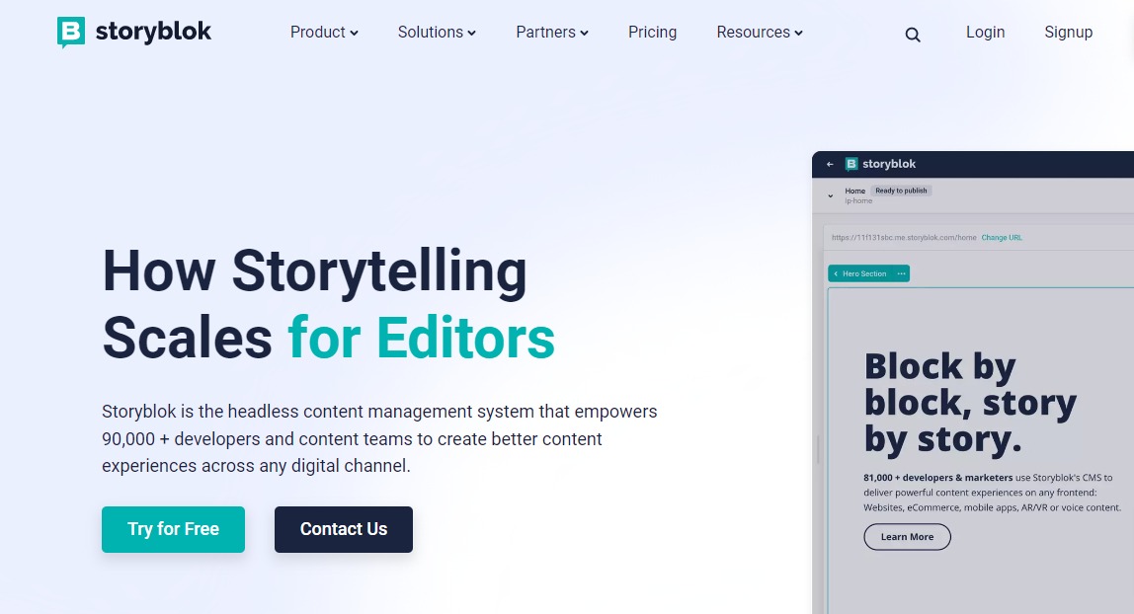Open the Resources dropdown menu
The image size is (1134, 614).
pos(760,33)
